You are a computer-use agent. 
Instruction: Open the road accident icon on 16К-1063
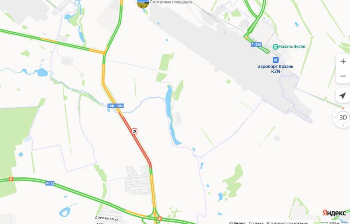[x=134, y=131]
